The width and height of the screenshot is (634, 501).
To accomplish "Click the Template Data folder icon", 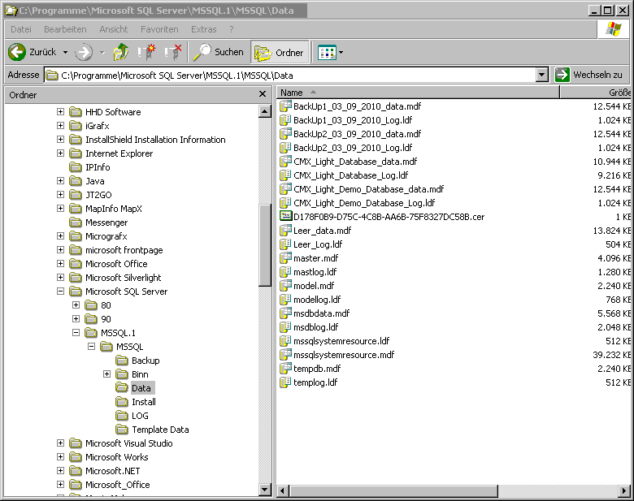I will pyautogui.click(x=122, y=430).
